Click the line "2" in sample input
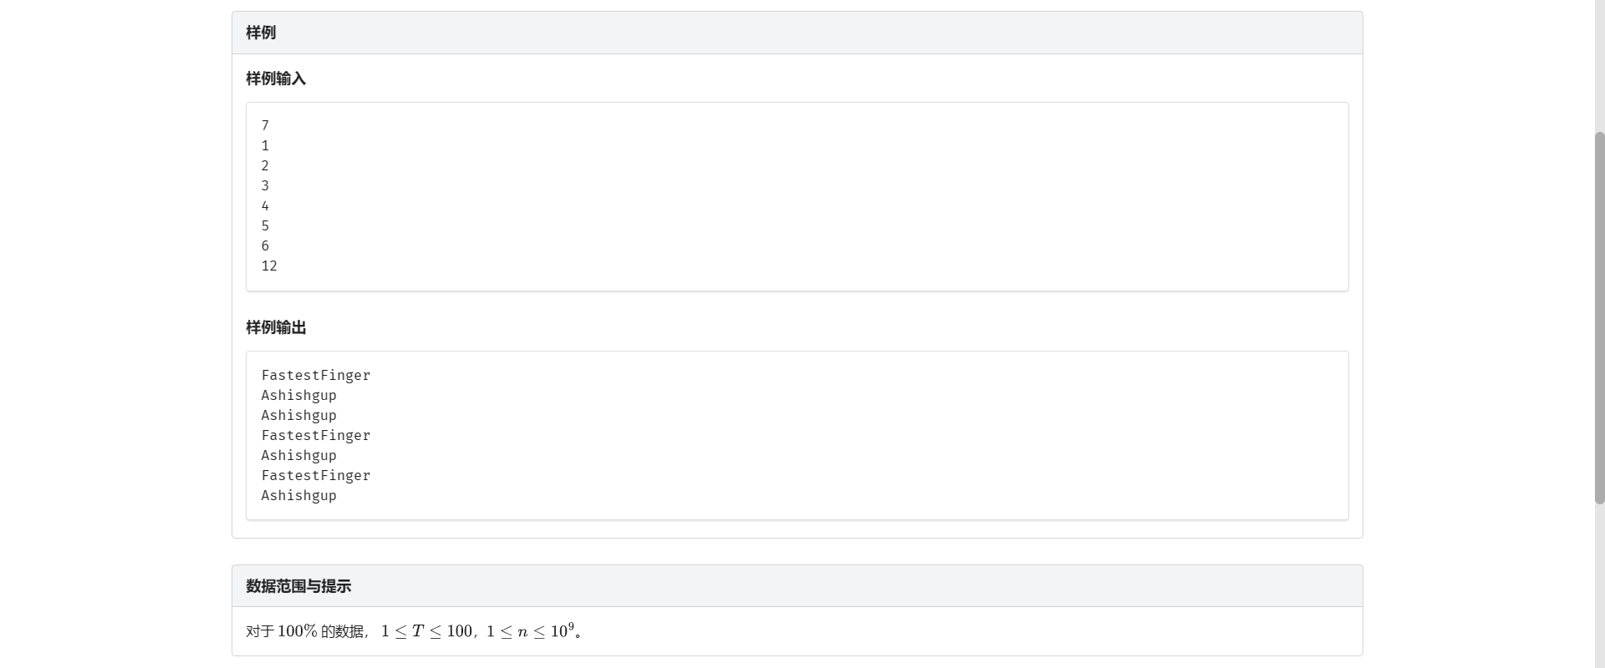 click(265, 165)
